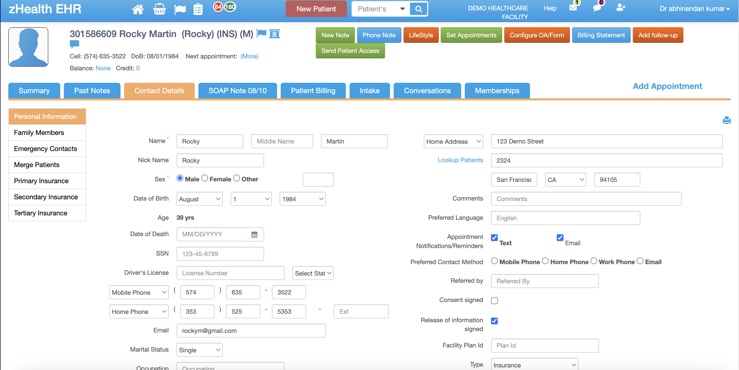Open the CA state dropdown

point(566,180)
